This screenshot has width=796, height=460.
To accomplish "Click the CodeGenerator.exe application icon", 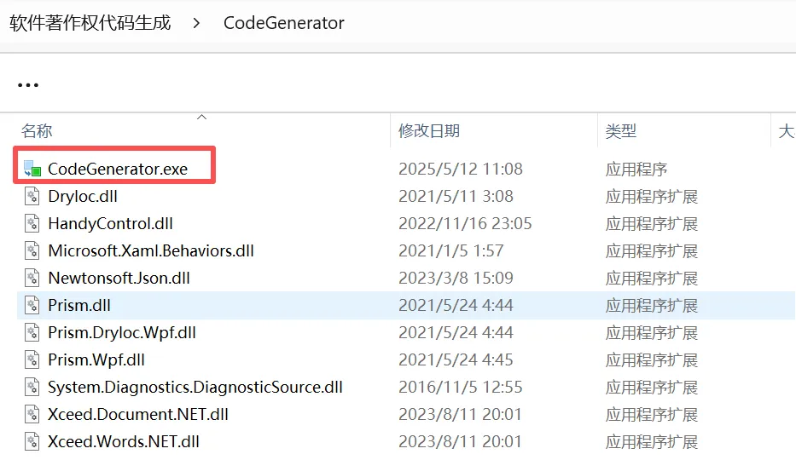I will (32, 169).
